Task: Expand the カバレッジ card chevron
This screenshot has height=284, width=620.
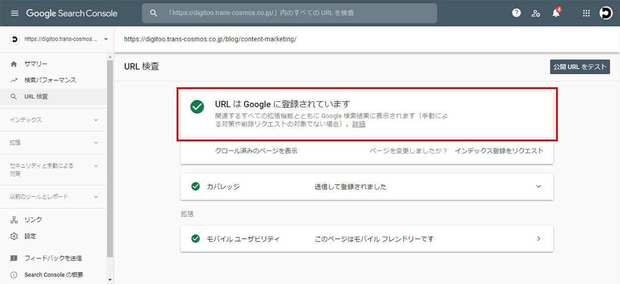Action: pyautogui.click(x=538, y=187)
